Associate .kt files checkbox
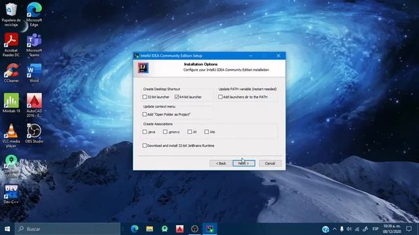The image size is (419, 235). coord(189,132)
